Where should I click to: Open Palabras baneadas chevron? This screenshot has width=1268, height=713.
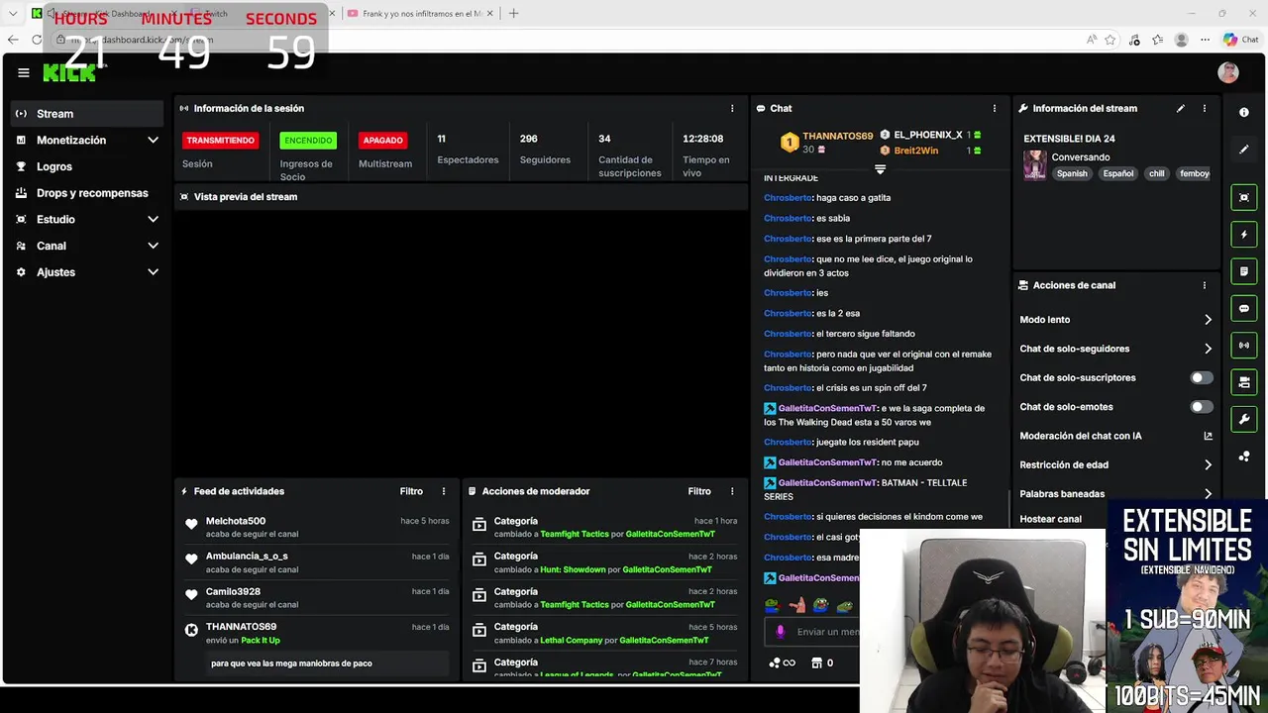pos(1208,493)
